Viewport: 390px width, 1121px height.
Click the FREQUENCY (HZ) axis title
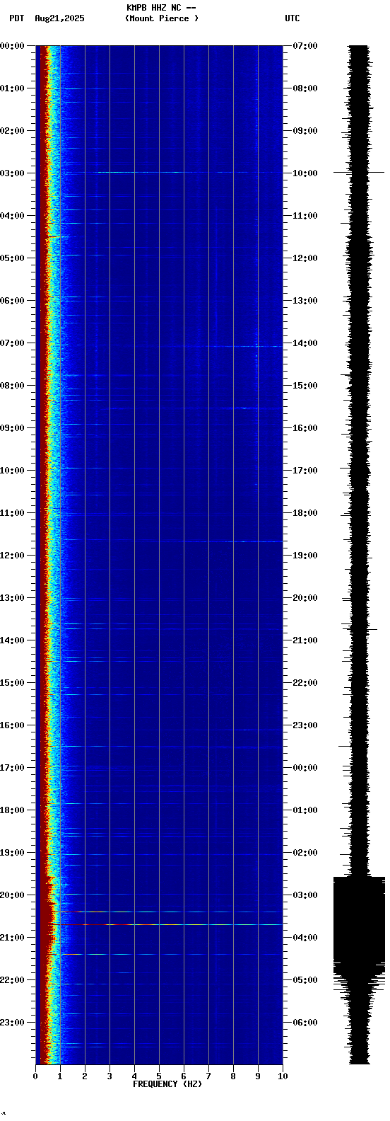(167, 1084)
